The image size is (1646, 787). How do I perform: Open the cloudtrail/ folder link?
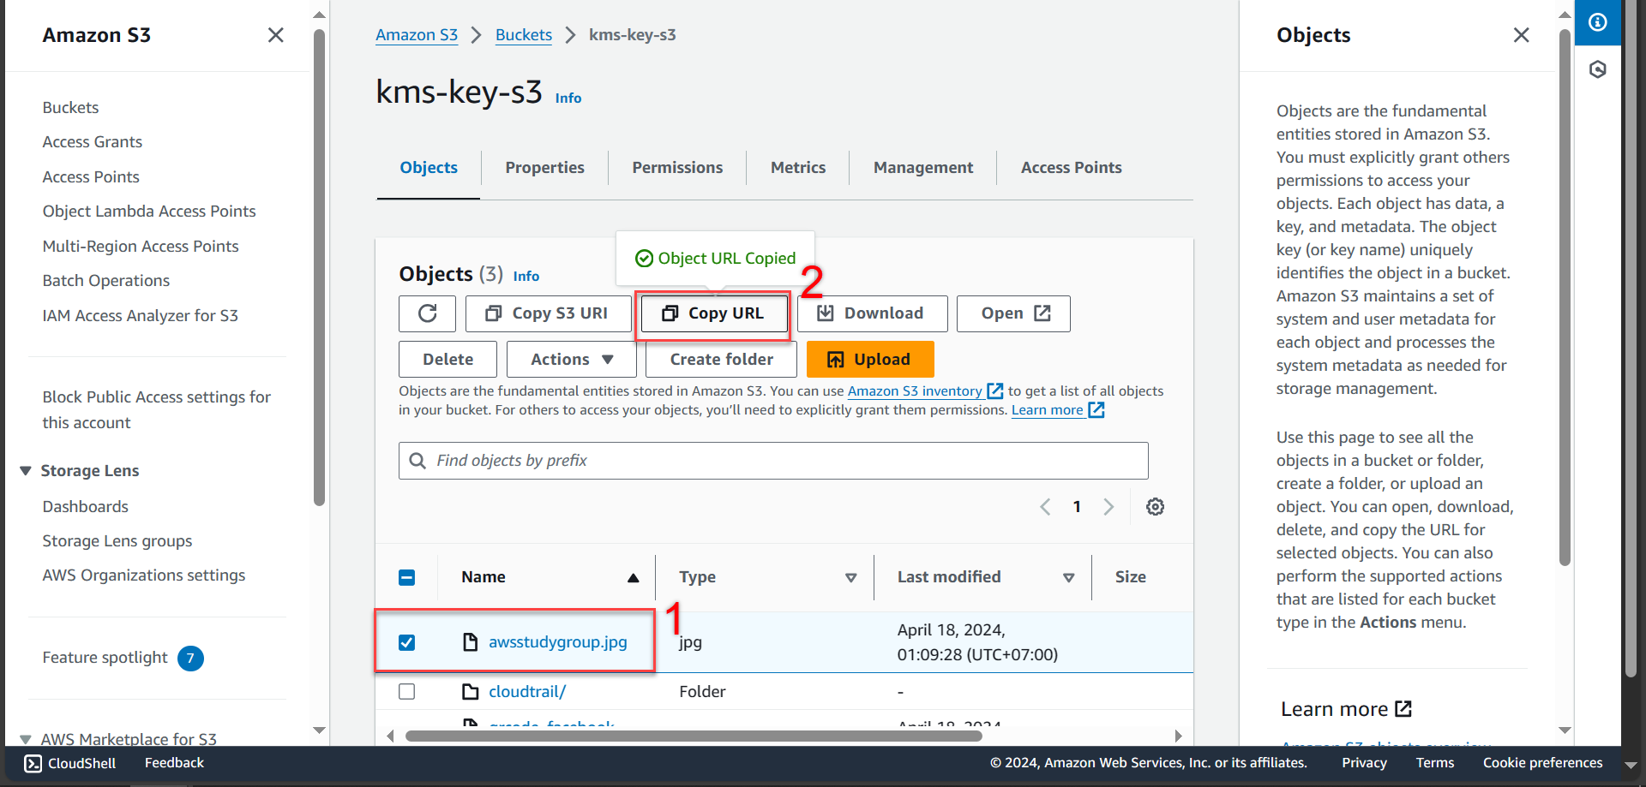527,691
